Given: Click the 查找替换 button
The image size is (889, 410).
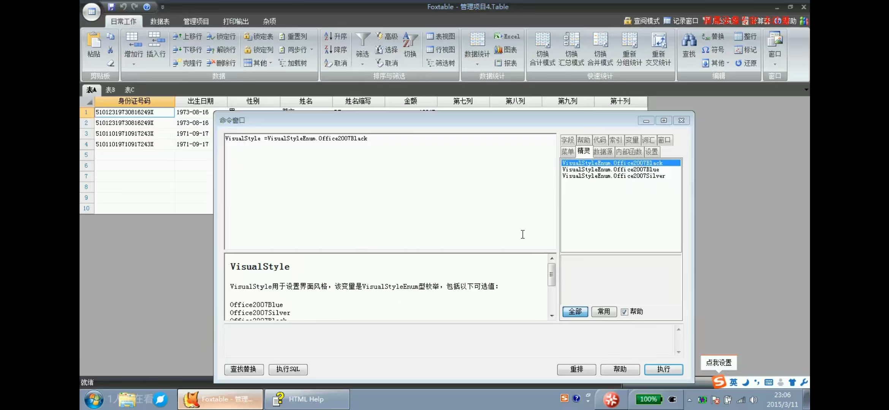Looking at the screenshot, I should pyautogui.click(x=244, y=369).
